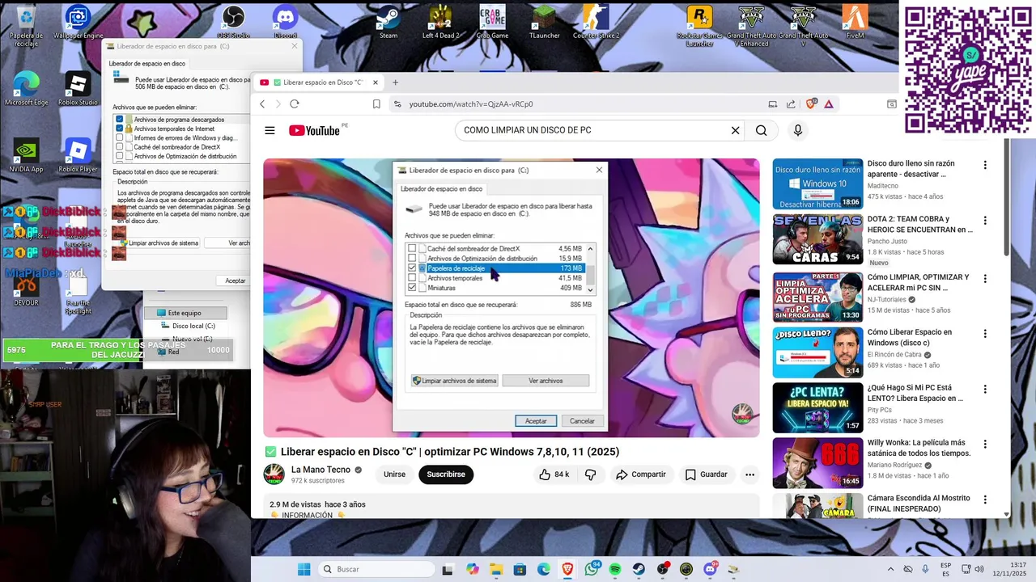Open Brave Rewards triangle icon

pos(828,104)
